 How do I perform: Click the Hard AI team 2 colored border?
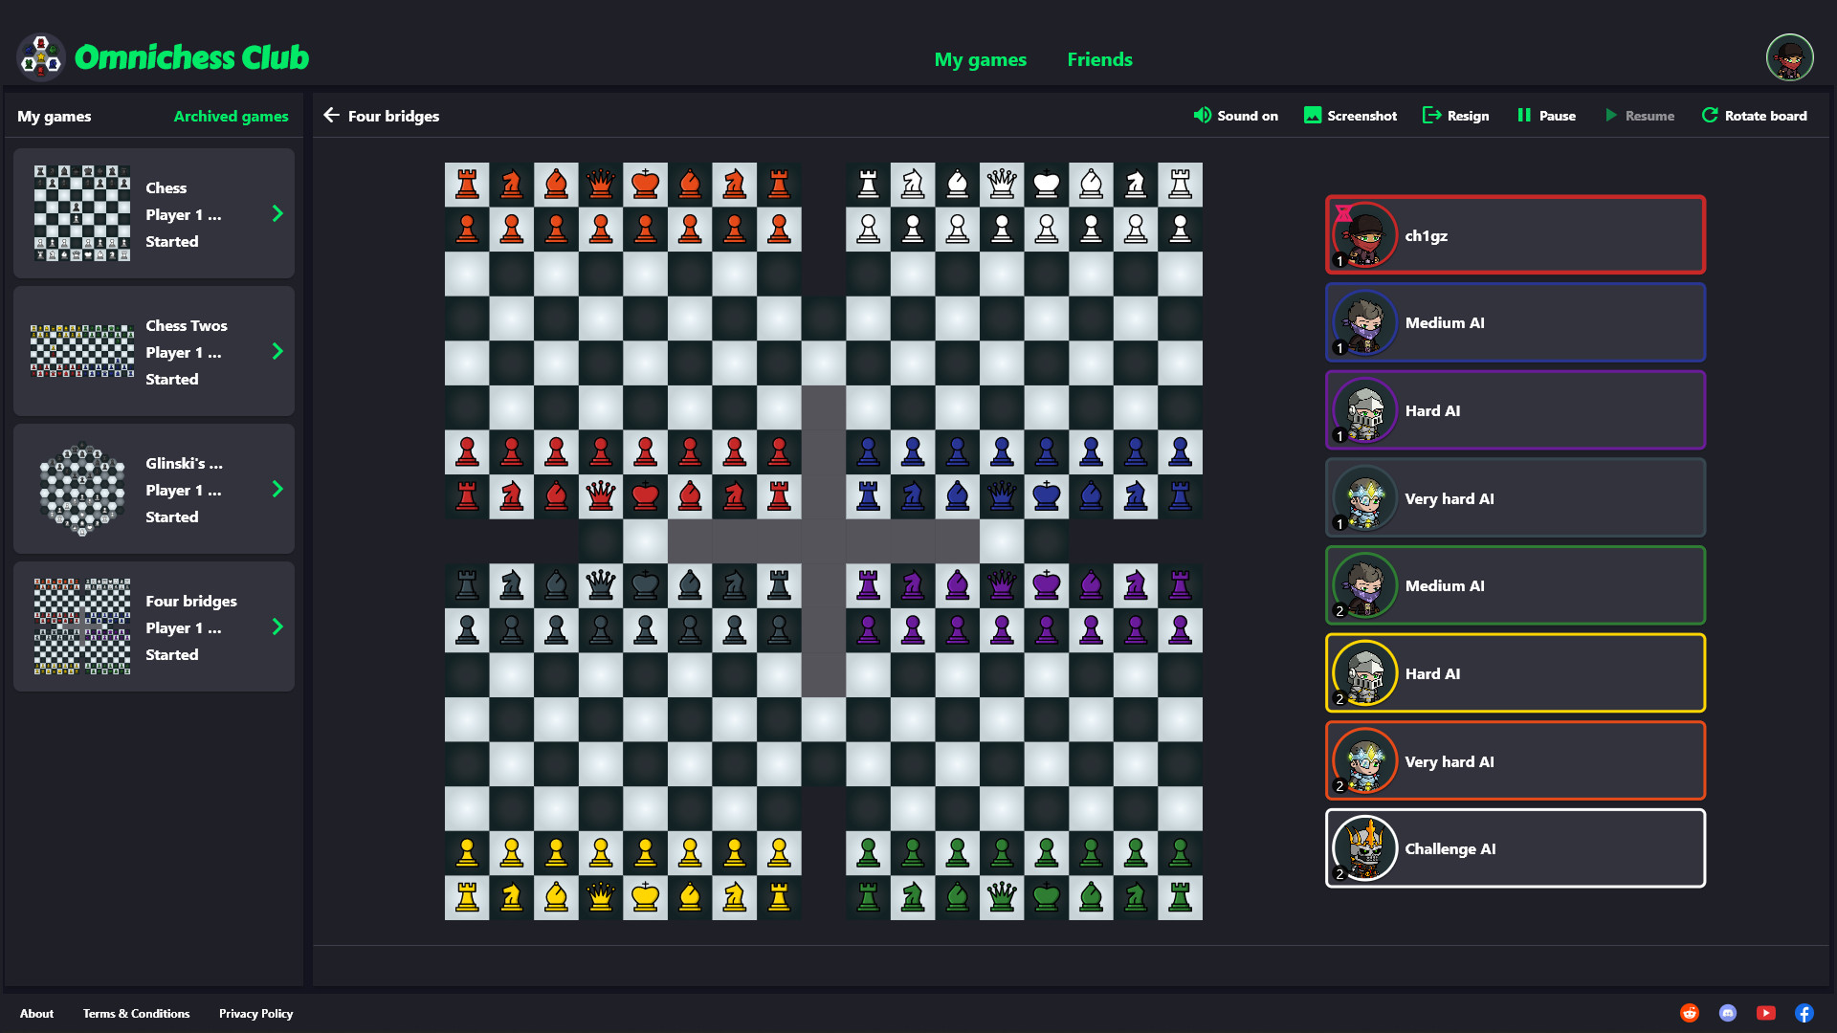(x=1514, y=673)
